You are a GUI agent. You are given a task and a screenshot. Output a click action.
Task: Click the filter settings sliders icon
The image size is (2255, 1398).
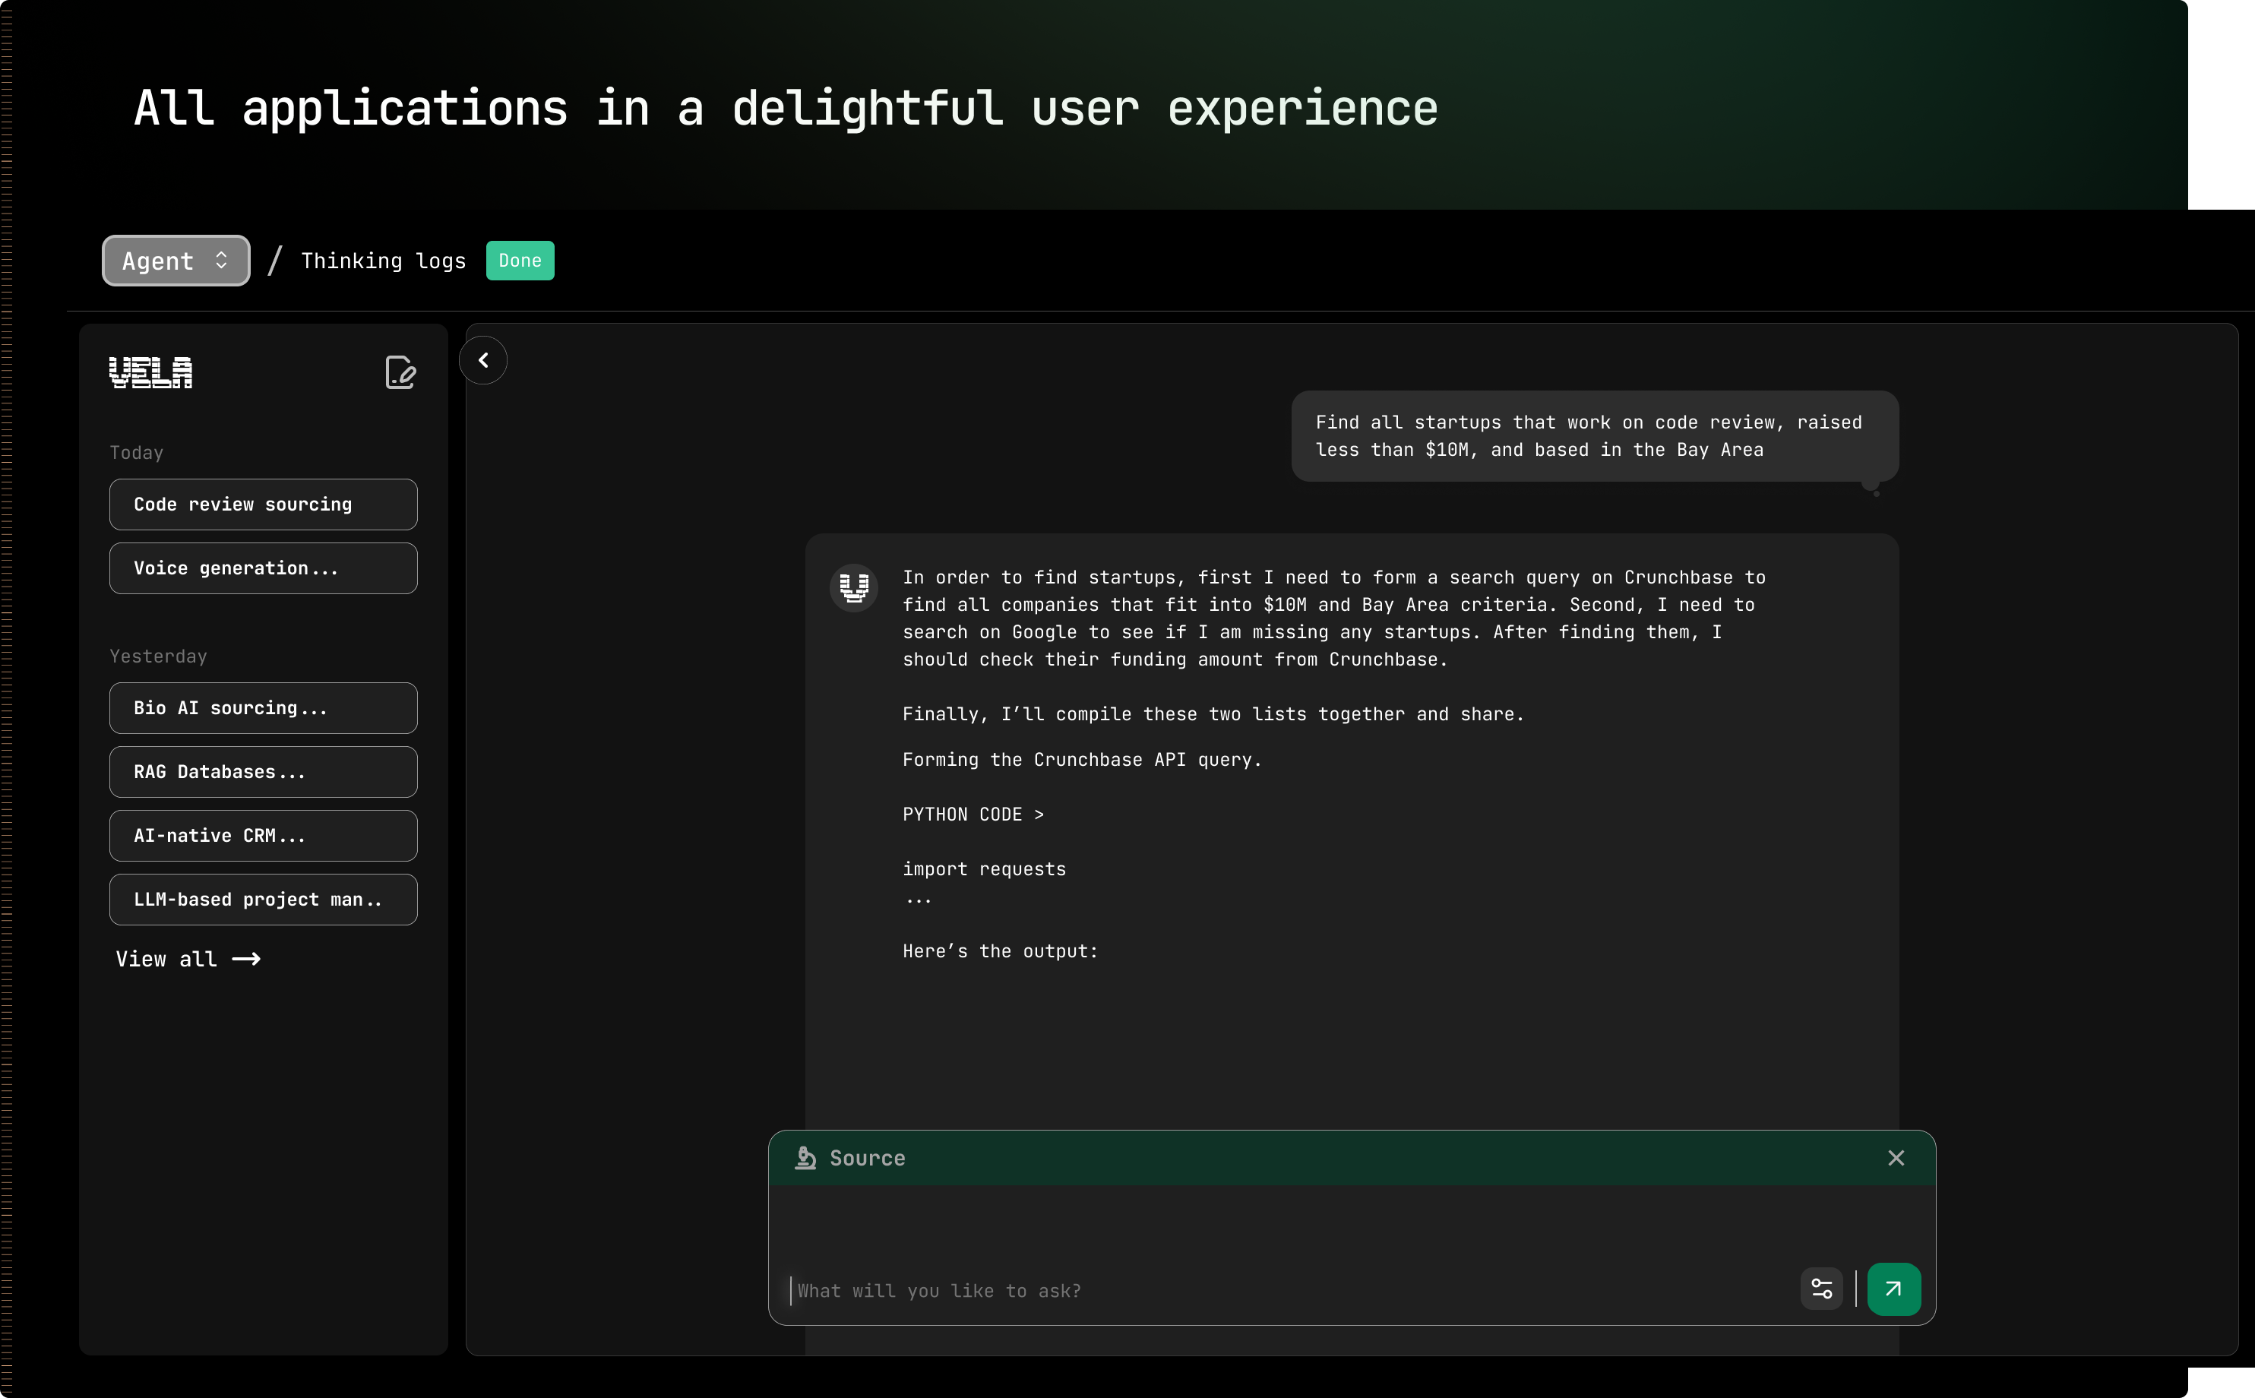(x=1821, y=1289)
